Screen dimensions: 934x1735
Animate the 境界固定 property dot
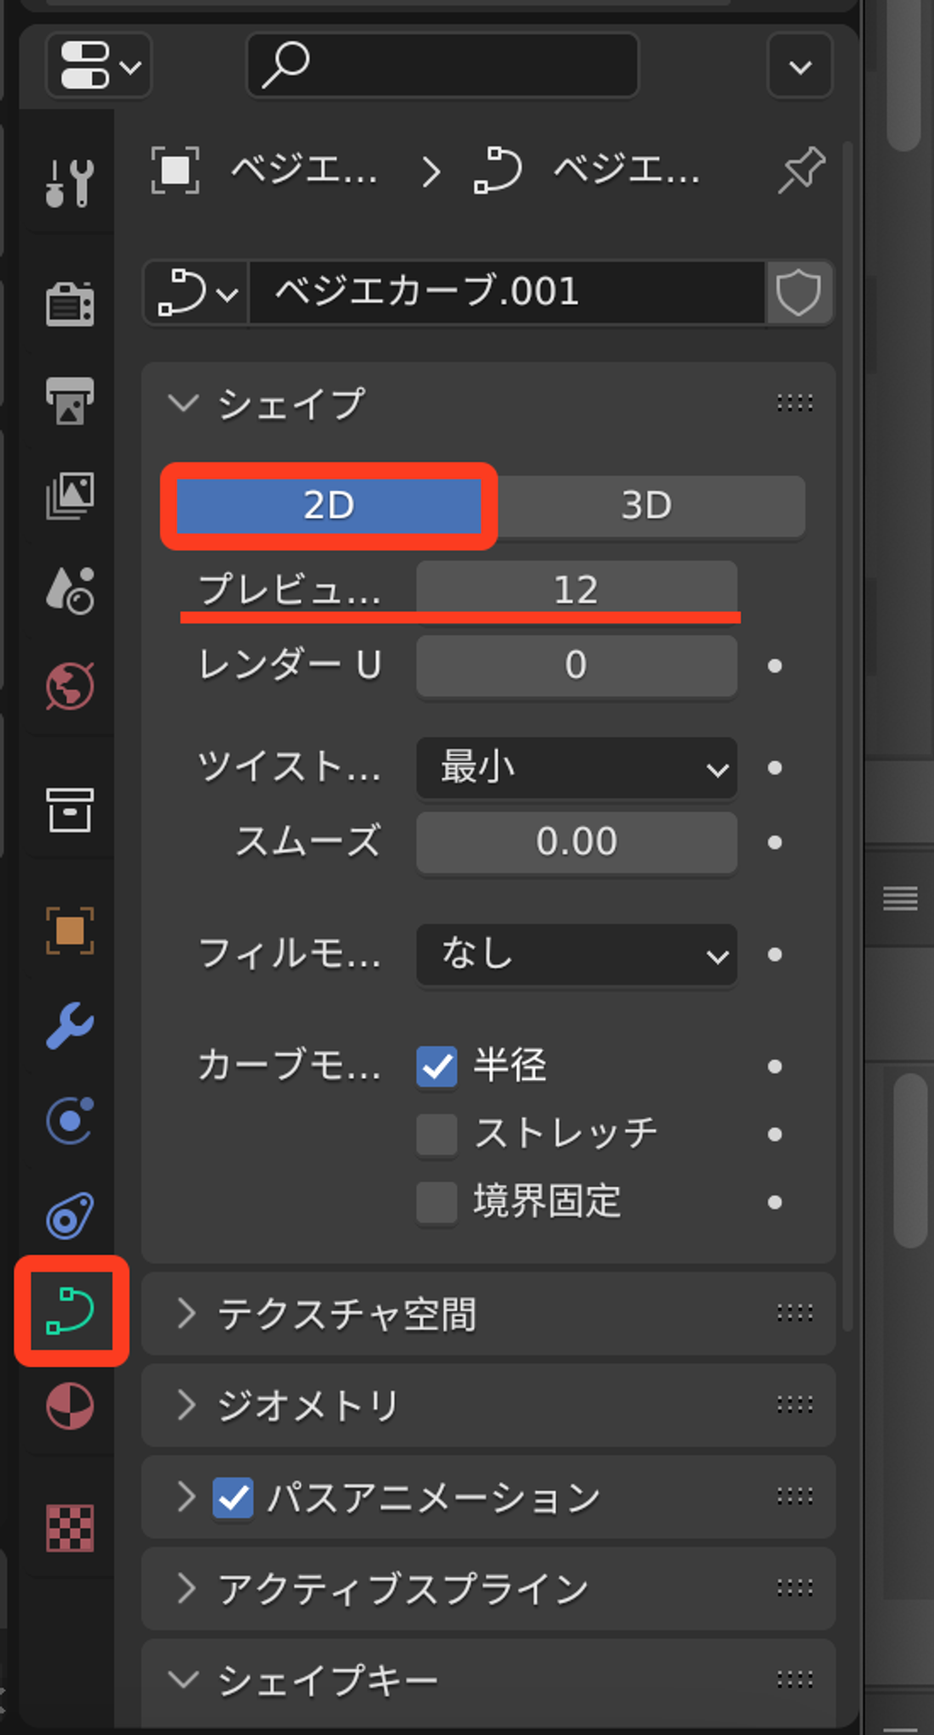(x=774, y=1203)
